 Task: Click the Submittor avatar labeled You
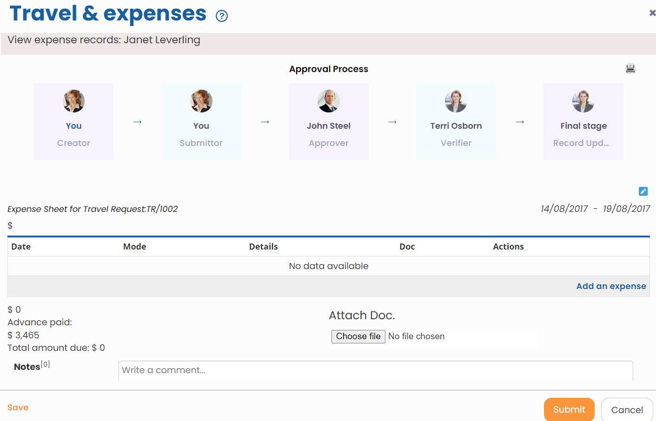pos(201,101)
